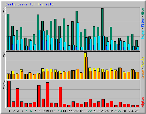Select the red KBytes bar for day 1
The image size is (146, 114).
[x=9, y=94]
